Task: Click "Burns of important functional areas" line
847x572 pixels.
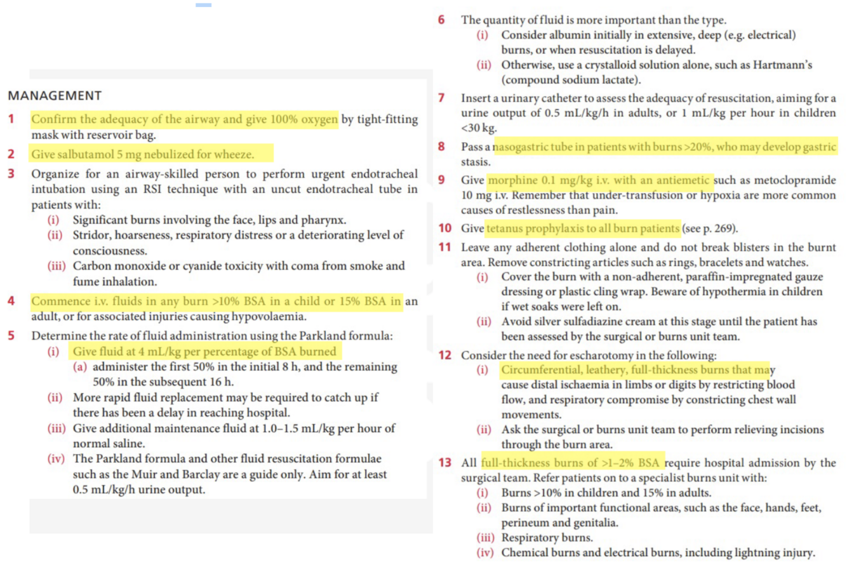Action: tap(661, 508)
